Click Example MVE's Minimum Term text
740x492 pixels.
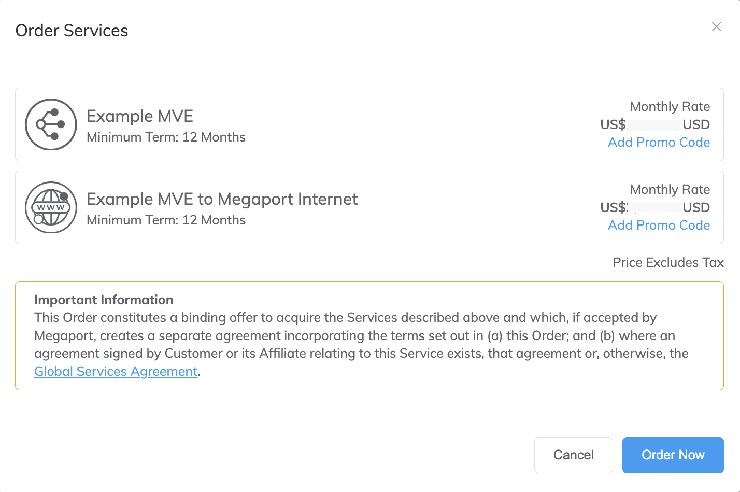point(166,137)
